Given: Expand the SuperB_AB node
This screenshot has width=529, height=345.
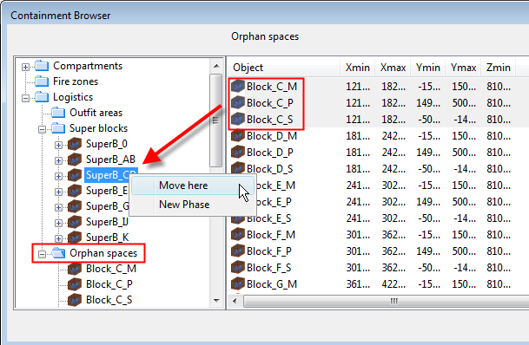Looking at the screenshot, I should pos(59,160).
